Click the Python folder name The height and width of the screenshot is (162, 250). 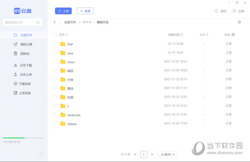(72, 124)
